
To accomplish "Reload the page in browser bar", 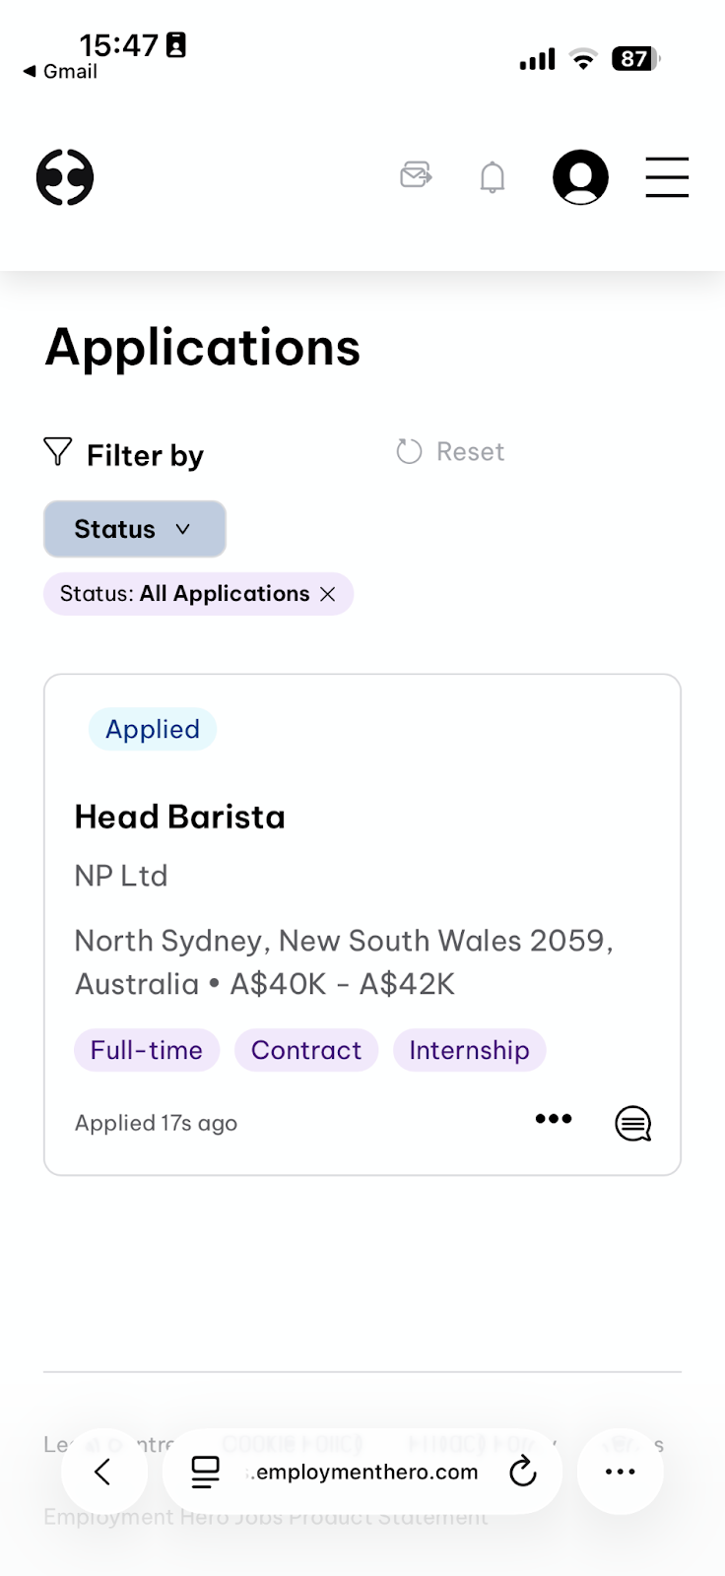I will coord(522,1472).
